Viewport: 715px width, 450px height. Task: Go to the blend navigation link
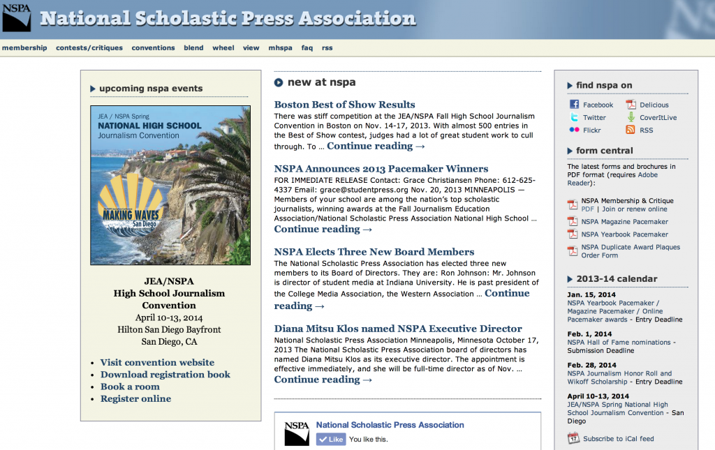[194, 48]
